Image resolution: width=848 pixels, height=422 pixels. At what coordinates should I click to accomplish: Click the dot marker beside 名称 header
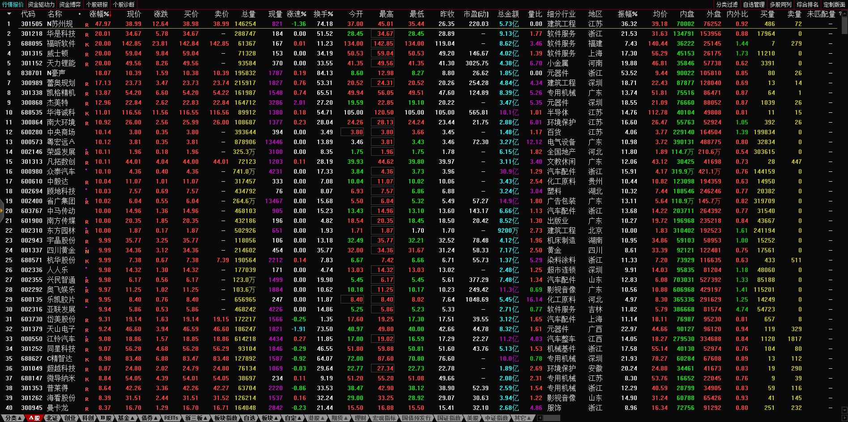tap(80, 14)
